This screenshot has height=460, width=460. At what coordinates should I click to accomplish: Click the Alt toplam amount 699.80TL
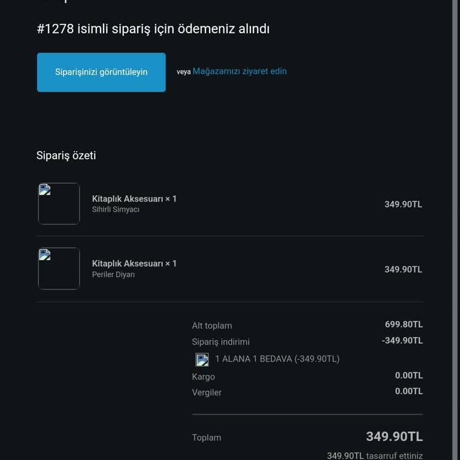pos(404,325)
